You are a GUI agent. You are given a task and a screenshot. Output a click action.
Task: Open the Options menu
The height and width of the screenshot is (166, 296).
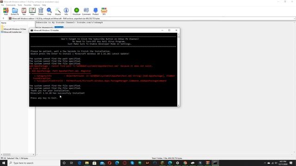[37, 5]
